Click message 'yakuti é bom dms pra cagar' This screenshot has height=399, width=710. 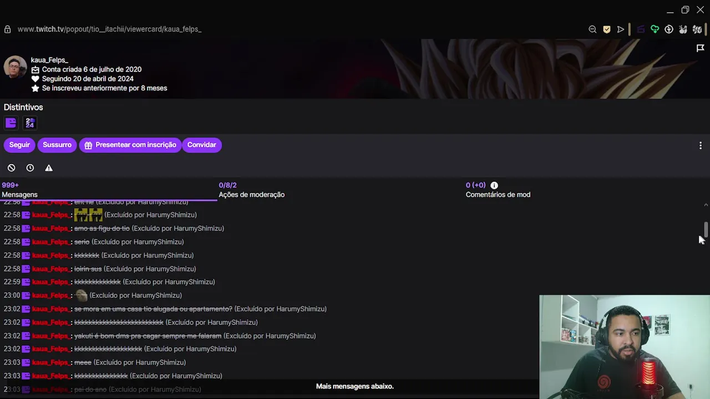click(148, 336)
